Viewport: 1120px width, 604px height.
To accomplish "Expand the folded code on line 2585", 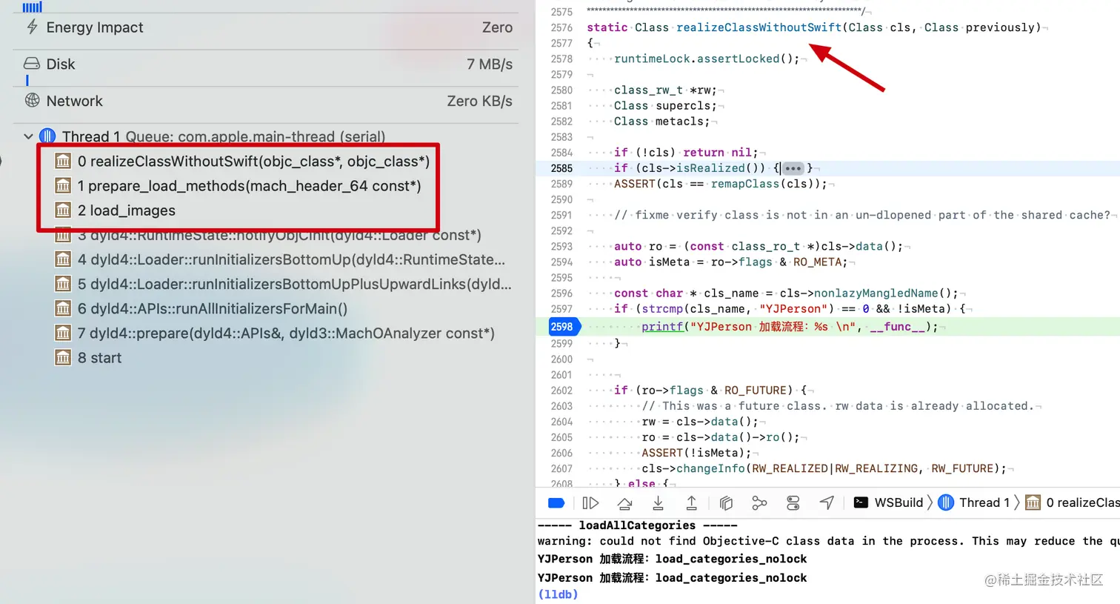I will [x=793, y=168].
